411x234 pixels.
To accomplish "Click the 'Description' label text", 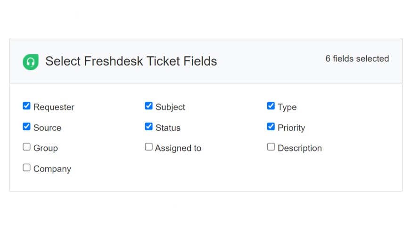I will (300, 148).
